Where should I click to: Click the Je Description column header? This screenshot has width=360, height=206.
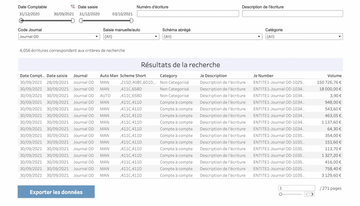213,76
